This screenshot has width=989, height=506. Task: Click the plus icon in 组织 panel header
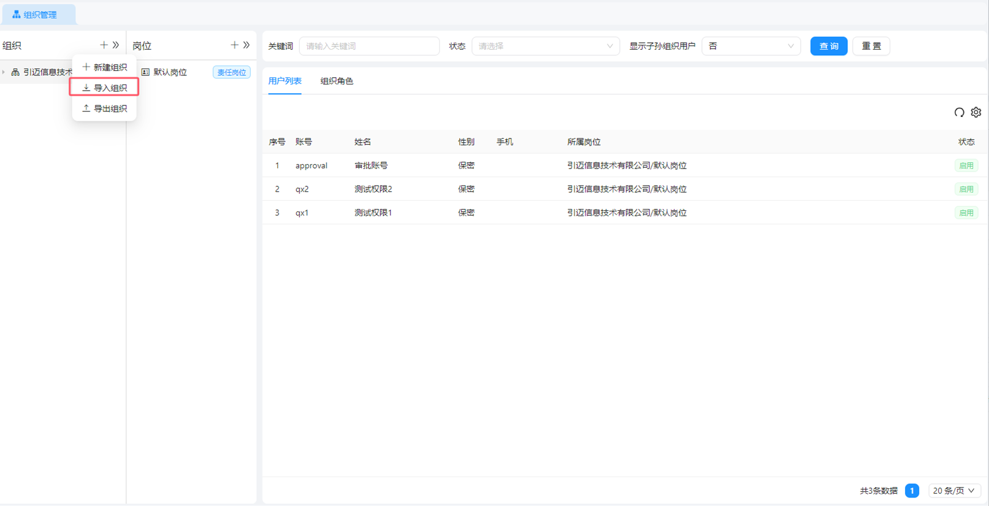coord(104,45)
